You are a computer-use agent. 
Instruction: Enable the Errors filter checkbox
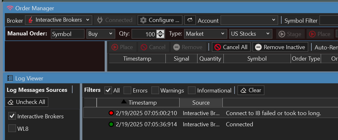click(x=127, y=90)
